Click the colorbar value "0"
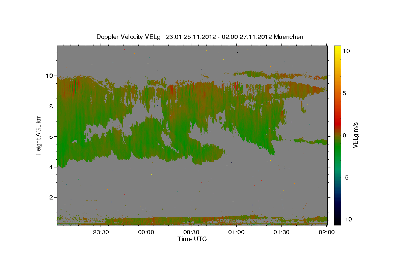The width and height of the screenshot is (405, 270). 345,135
